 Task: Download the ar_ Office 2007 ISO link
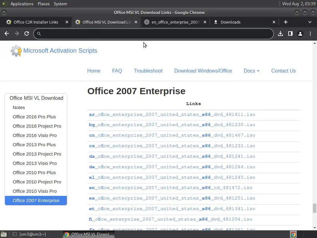click(x=172, y=115)
